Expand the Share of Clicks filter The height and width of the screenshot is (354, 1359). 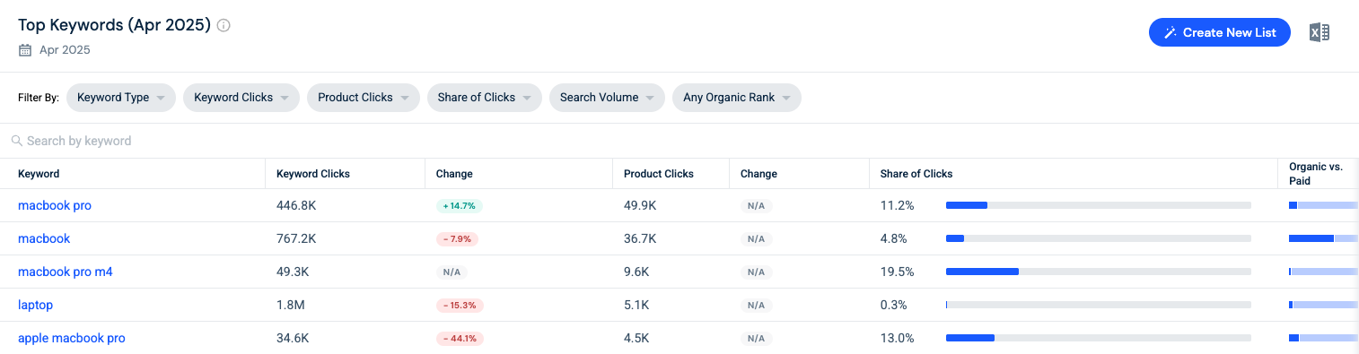coord(485,98)
